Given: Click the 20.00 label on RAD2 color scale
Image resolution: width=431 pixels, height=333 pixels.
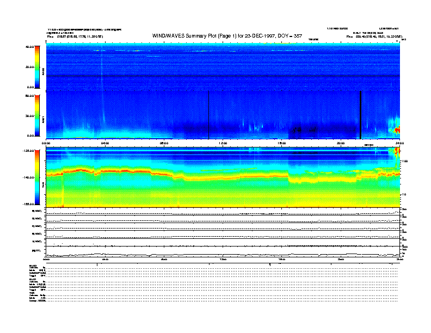Looking at the screenshot, I should (29, 67).
